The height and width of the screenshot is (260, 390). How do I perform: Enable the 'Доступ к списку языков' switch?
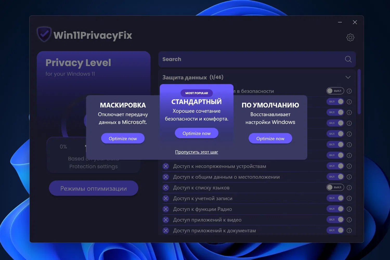click(335, 187)
